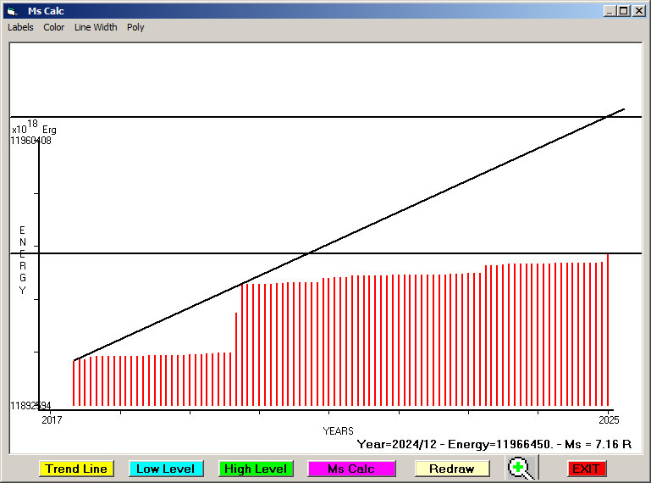
Task: Open the Color menu
Action: click(54, 27)
